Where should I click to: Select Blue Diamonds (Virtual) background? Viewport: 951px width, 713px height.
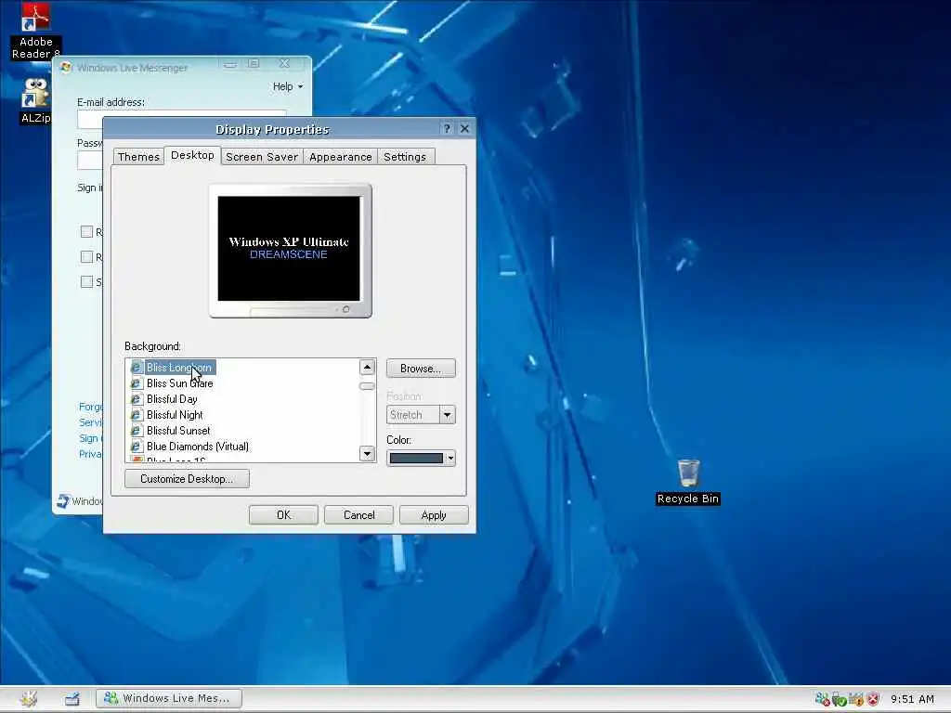click(198, 447)
